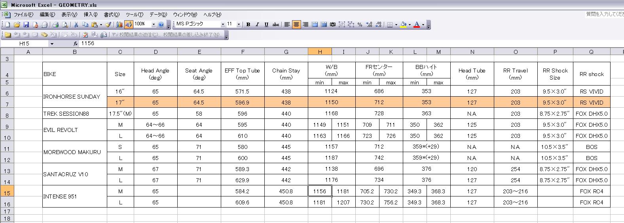Select cell containing IRONHORSE SUNDAY
624x223 pixels.
pyautogui.click(x=74, y=97)
